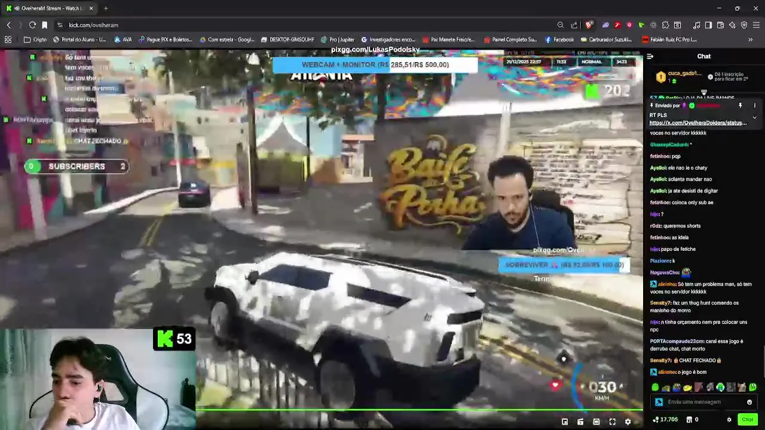Viewport: 765px width, 430px height.
Task: Open the emoji picker smiley icon
Action: [x=749, y=402]
